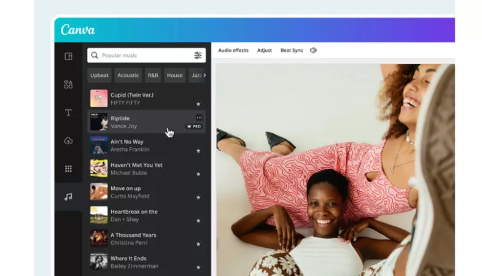Click crown icon on Cupid track
The width and height of the screenshot is (482, 276).
click(198, 104)
